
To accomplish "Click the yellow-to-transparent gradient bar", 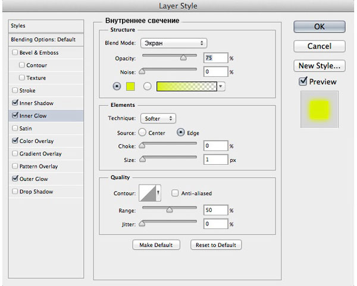I will [x=186, y=87].
